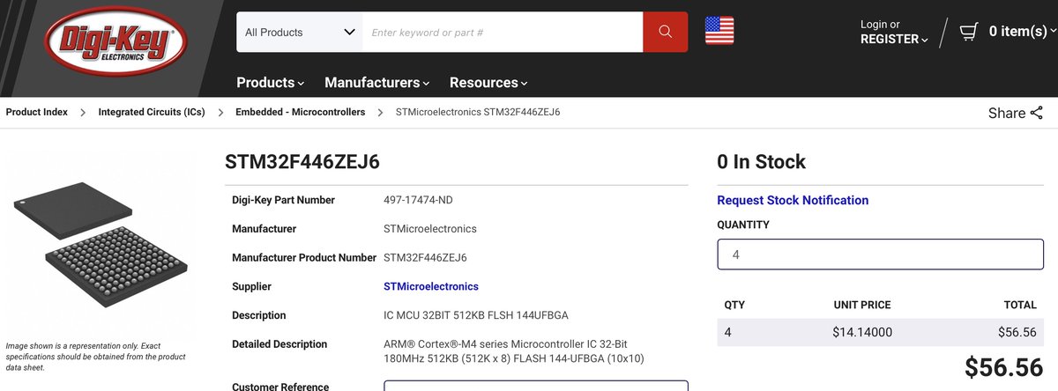Click STMicroelectronics STM32F446ZEJ6 breadcrumb text
Viewport: 1058px width, 391px height.
(x=478, y=112)
